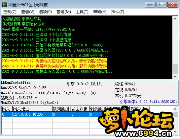Screen dimensions: 180x139
Task: Click the 剩余数据 column header
Action: click(x=98, y=109)
